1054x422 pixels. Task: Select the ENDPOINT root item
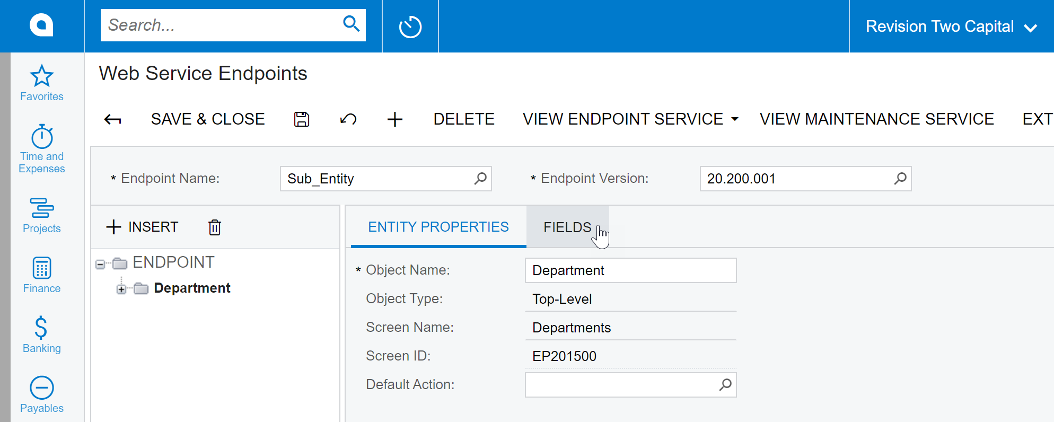173,262
